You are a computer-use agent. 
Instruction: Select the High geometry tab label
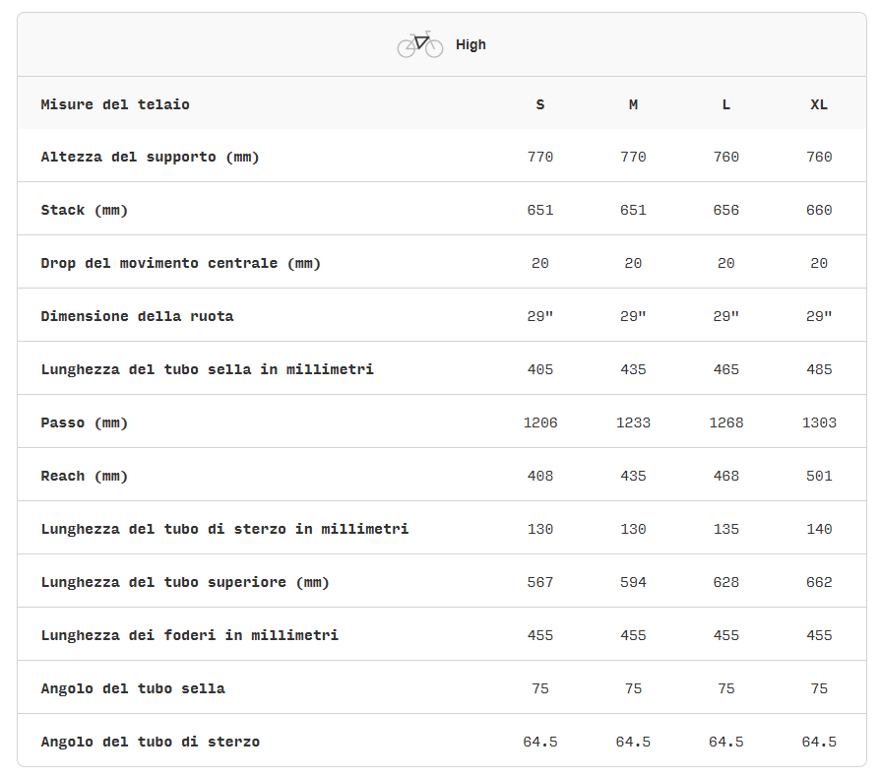pos(471,44)
